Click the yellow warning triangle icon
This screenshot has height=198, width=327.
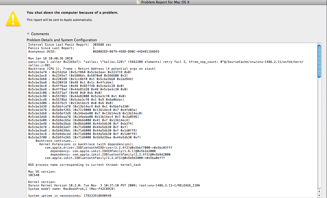tap(13, 18)
